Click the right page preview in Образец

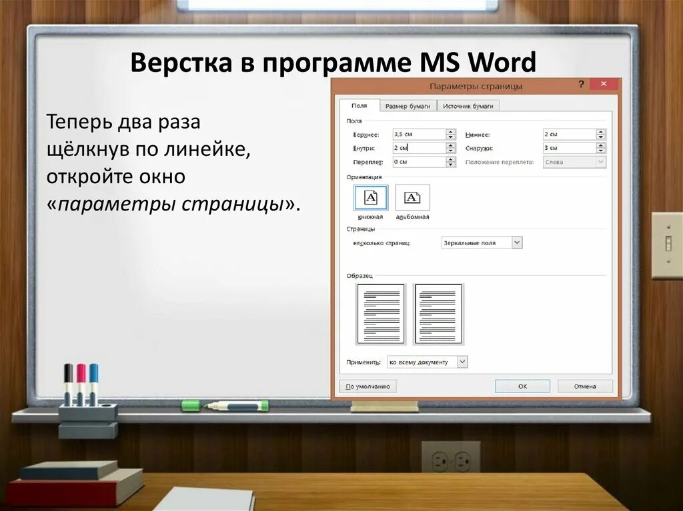point(438,314)
